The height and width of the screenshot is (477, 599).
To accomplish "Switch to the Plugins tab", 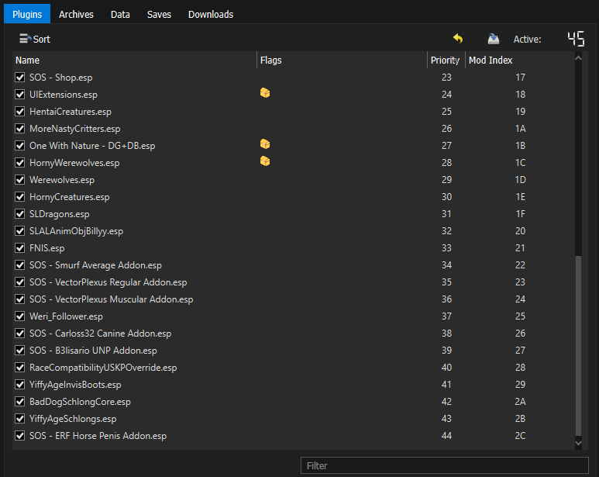I will click(27, 14).
